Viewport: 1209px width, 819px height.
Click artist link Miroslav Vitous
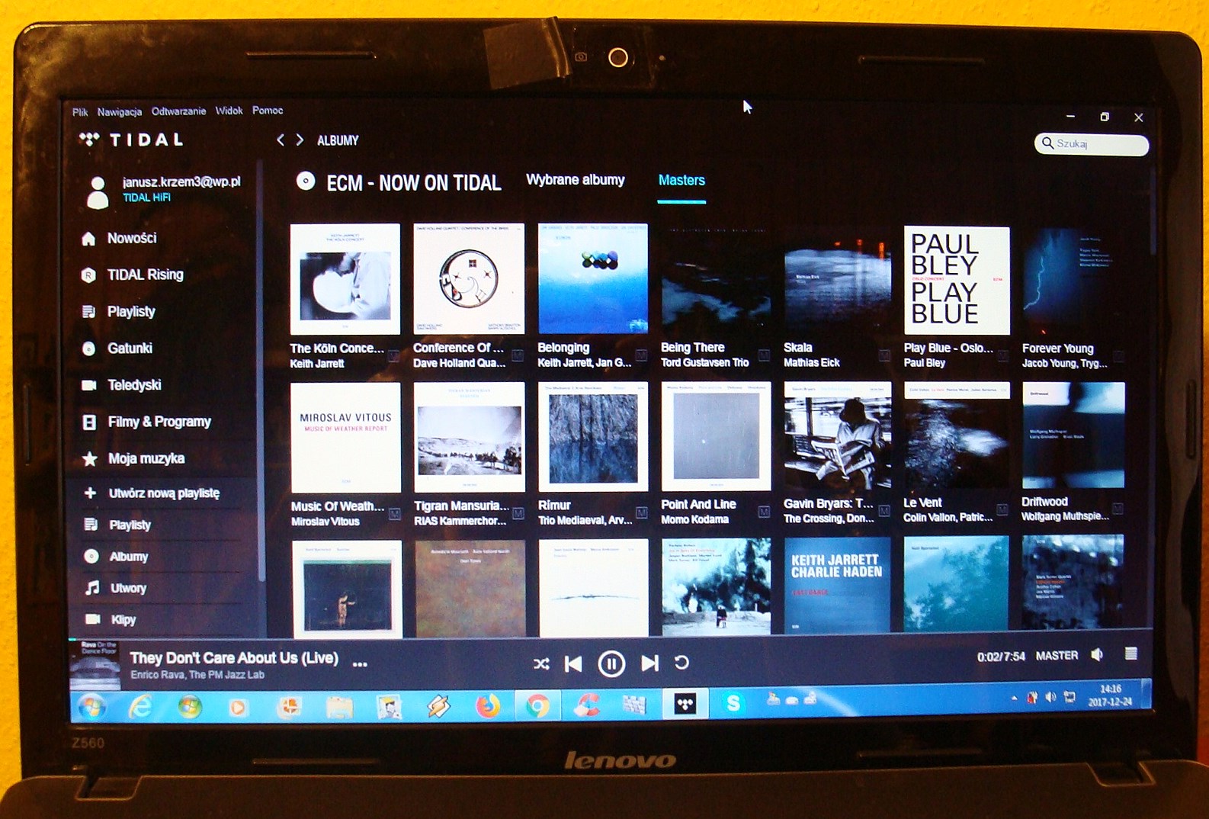[325, 522]
